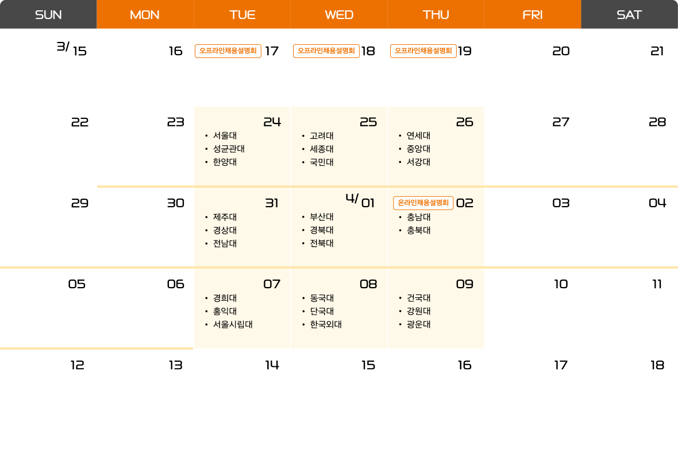Click the 오프라인채용설명회 badge on the 17th

228,51
